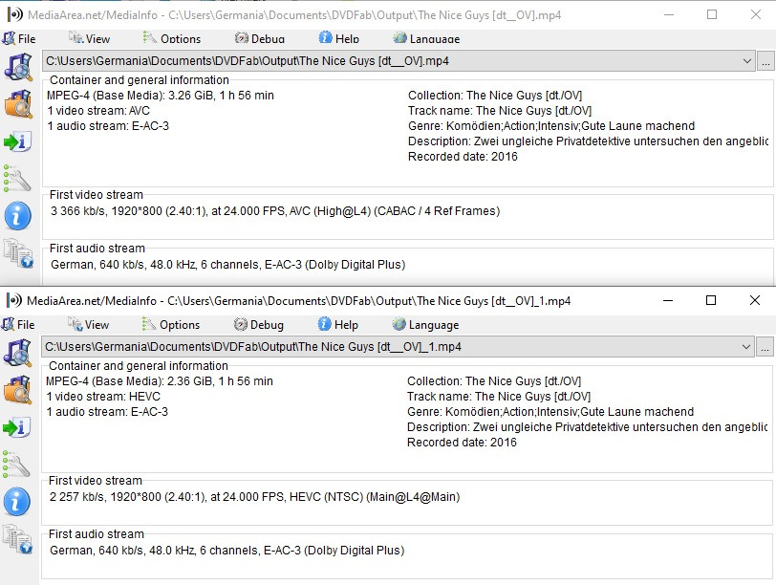The width and height of the screenshot is (776, 585).
Task: Click the website documents globe icon in top window
Action: point(18,253)
